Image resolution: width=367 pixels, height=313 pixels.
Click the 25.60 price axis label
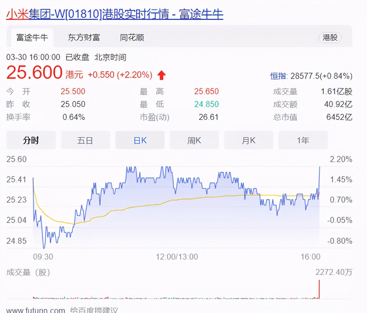coord(16,159)
